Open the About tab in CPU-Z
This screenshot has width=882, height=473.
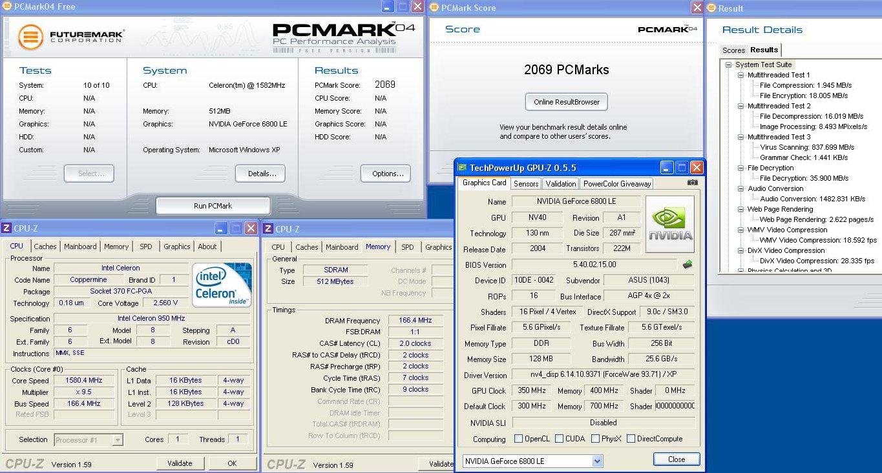(207, 247)
